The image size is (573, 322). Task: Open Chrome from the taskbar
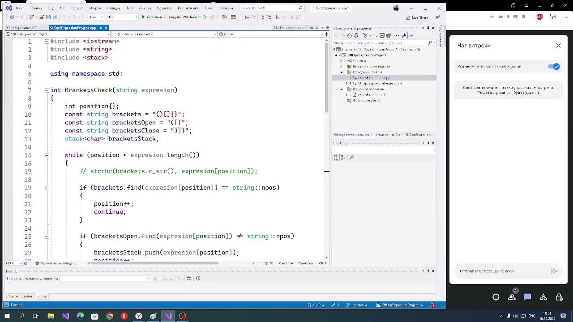coord(110,316)
